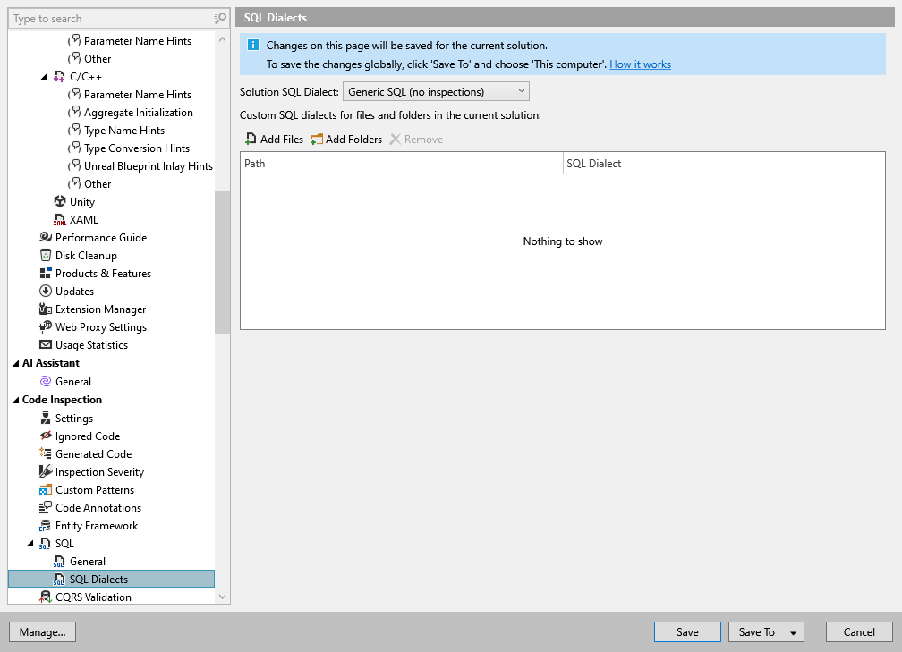Open the Solution SQL Dialect dropdown

click(521, 90)
